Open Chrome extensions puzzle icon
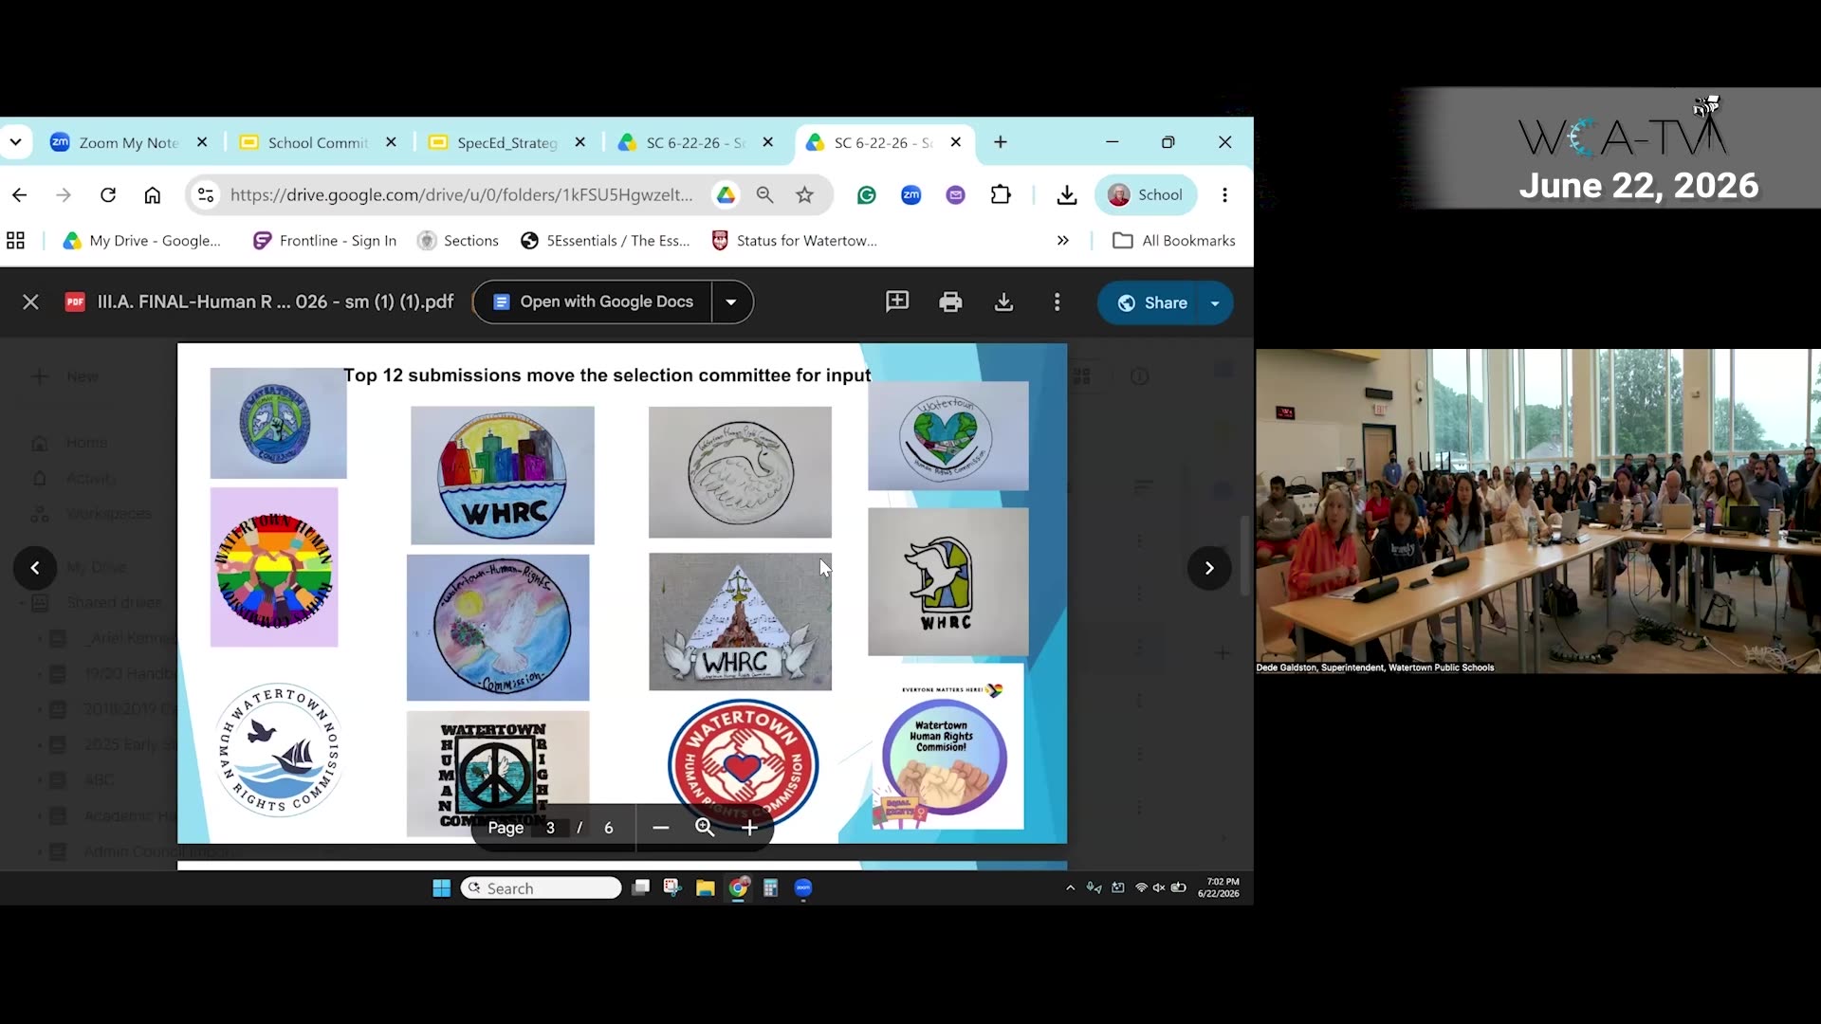This screenshot has width=1821, height=1024. tap(1001, 194)
